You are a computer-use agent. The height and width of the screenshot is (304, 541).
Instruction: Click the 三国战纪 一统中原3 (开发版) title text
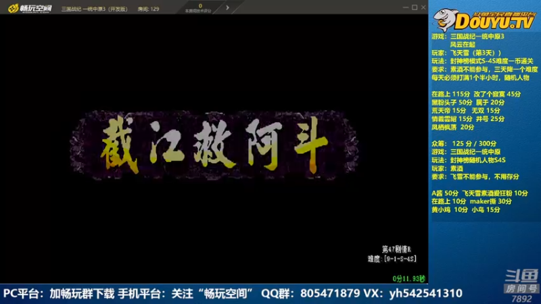tap(95, 9)
